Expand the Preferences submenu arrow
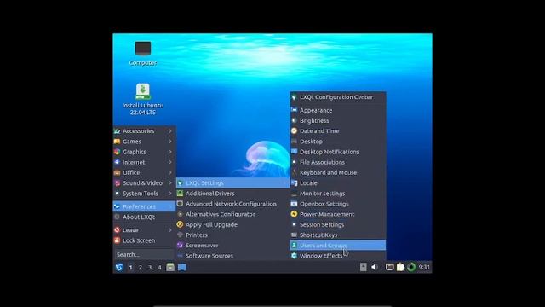This screenshot has height=307, width=545. pyautogui.click(x=170, y=206)
